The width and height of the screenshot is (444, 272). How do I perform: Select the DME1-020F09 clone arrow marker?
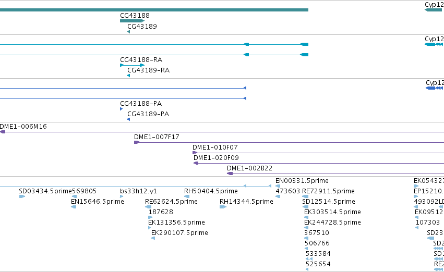click(196, 163)
